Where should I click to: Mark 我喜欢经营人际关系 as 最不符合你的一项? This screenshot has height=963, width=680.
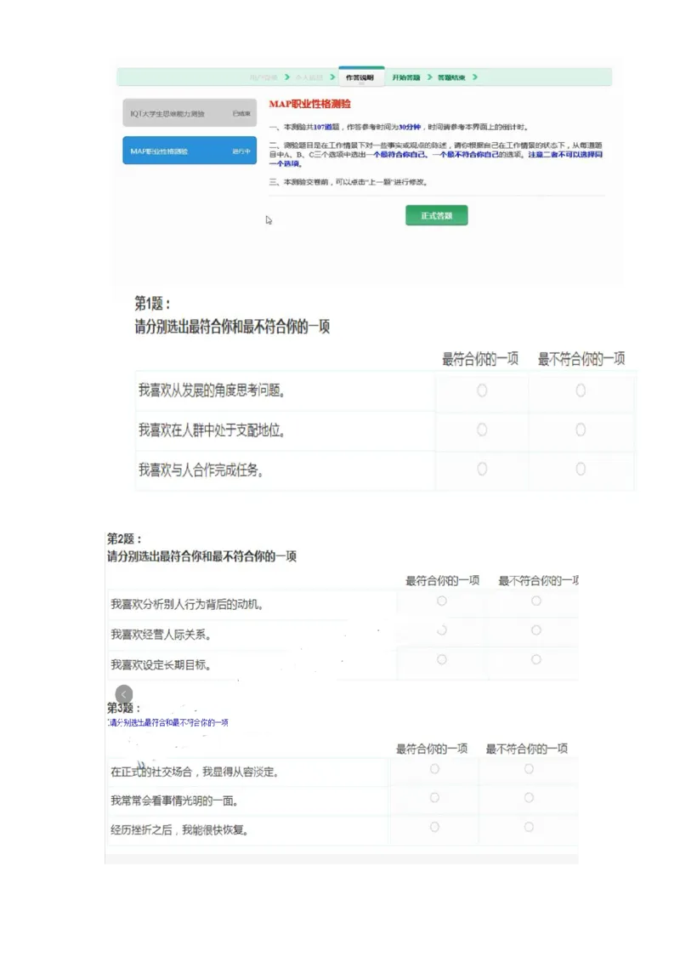pos(535,629)
